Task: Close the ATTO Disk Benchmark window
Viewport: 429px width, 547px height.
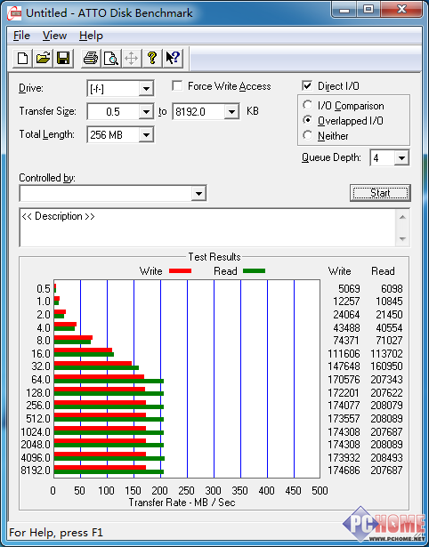Action: click(401, 10)
